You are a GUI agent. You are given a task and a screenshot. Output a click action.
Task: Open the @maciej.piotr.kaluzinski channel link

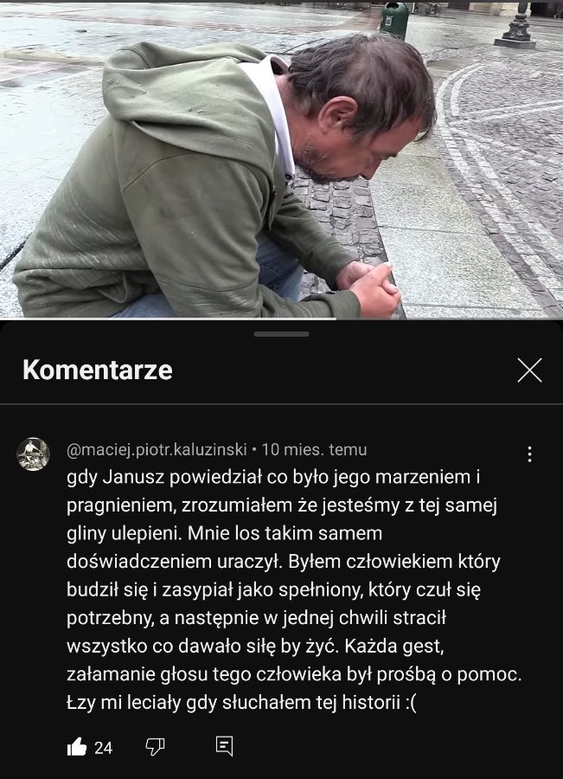157,449
